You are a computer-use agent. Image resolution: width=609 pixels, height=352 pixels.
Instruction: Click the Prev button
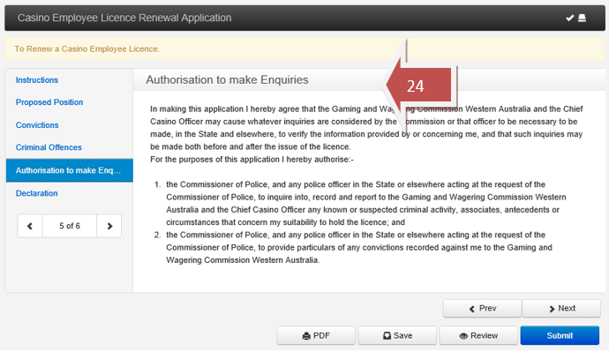pyautogui.click(x=483, y=309)
